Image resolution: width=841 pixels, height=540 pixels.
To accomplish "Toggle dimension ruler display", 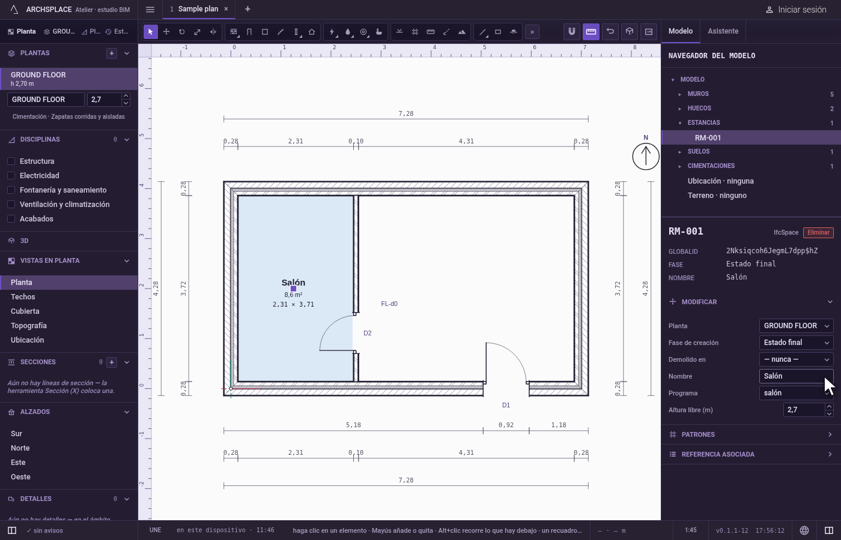I will point(591,31).
